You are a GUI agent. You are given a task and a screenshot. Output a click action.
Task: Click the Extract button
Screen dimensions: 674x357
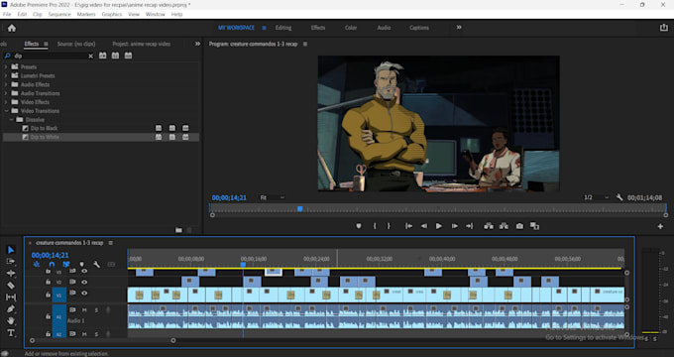click(x=504, y=226)
